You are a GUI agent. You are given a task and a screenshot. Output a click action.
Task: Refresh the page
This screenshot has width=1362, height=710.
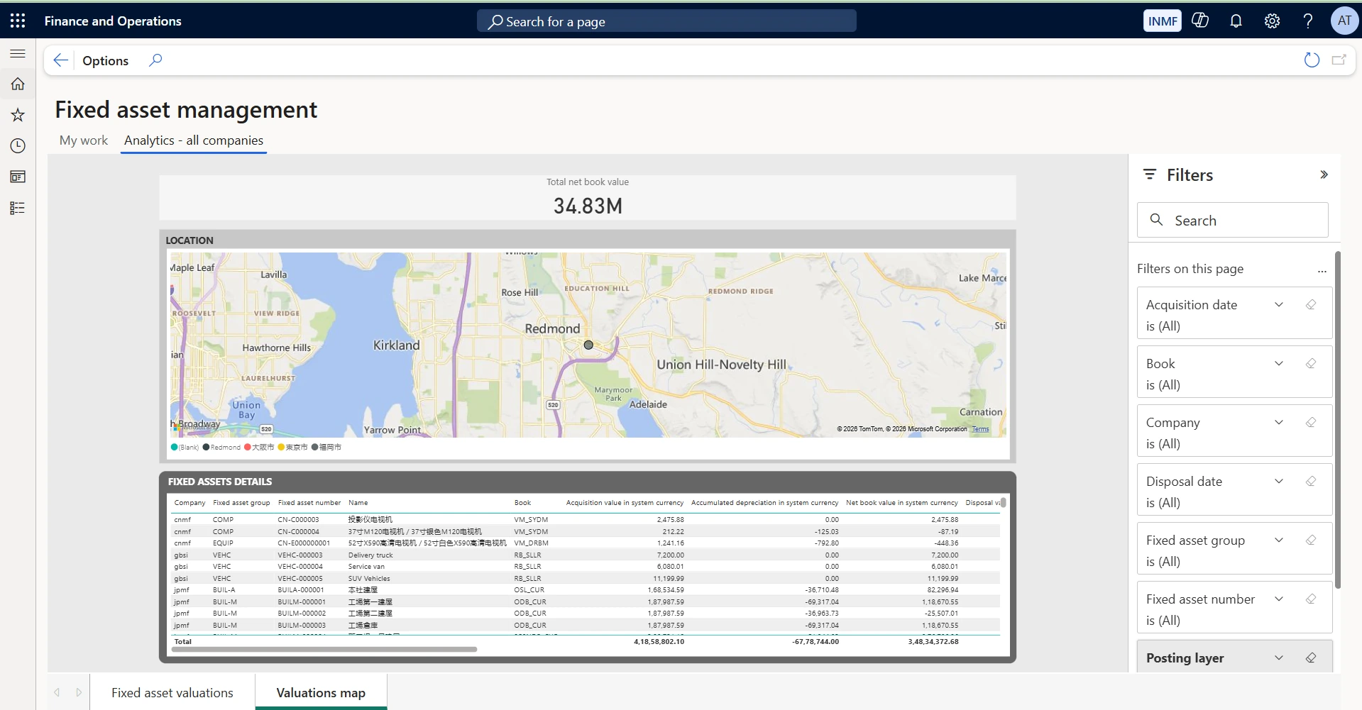(1312, 60)
